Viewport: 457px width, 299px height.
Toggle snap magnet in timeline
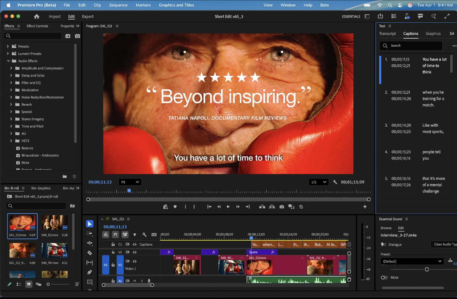click(115, 234)
